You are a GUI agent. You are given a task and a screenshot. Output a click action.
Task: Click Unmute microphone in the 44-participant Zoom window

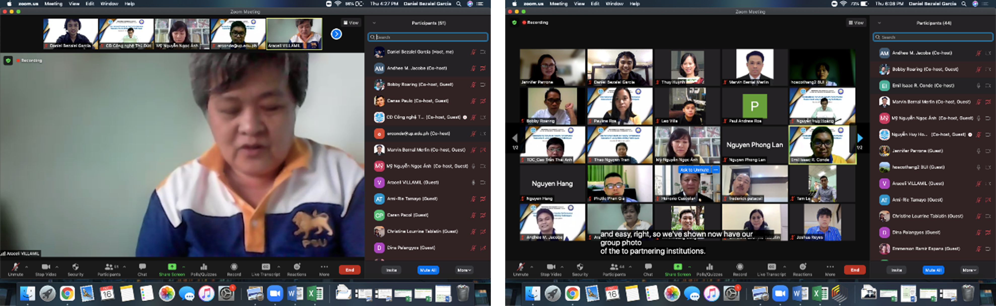[521, 269]
